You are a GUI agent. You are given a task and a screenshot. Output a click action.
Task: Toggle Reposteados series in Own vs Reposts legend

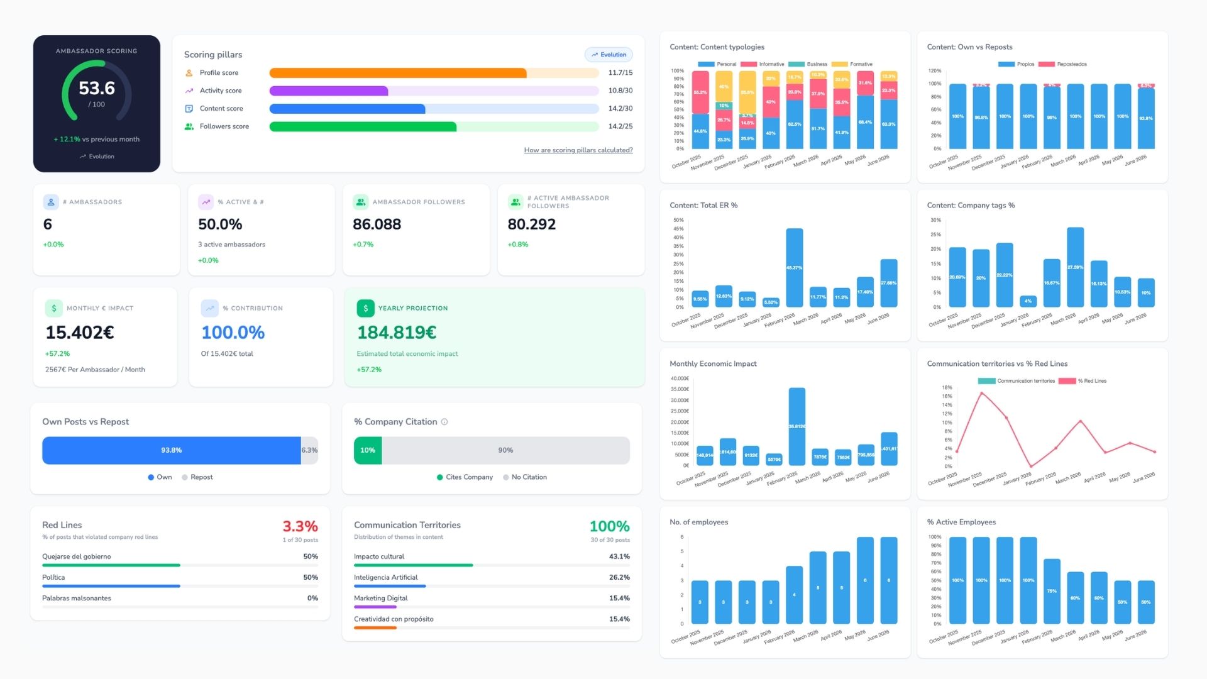(1062, 64)
